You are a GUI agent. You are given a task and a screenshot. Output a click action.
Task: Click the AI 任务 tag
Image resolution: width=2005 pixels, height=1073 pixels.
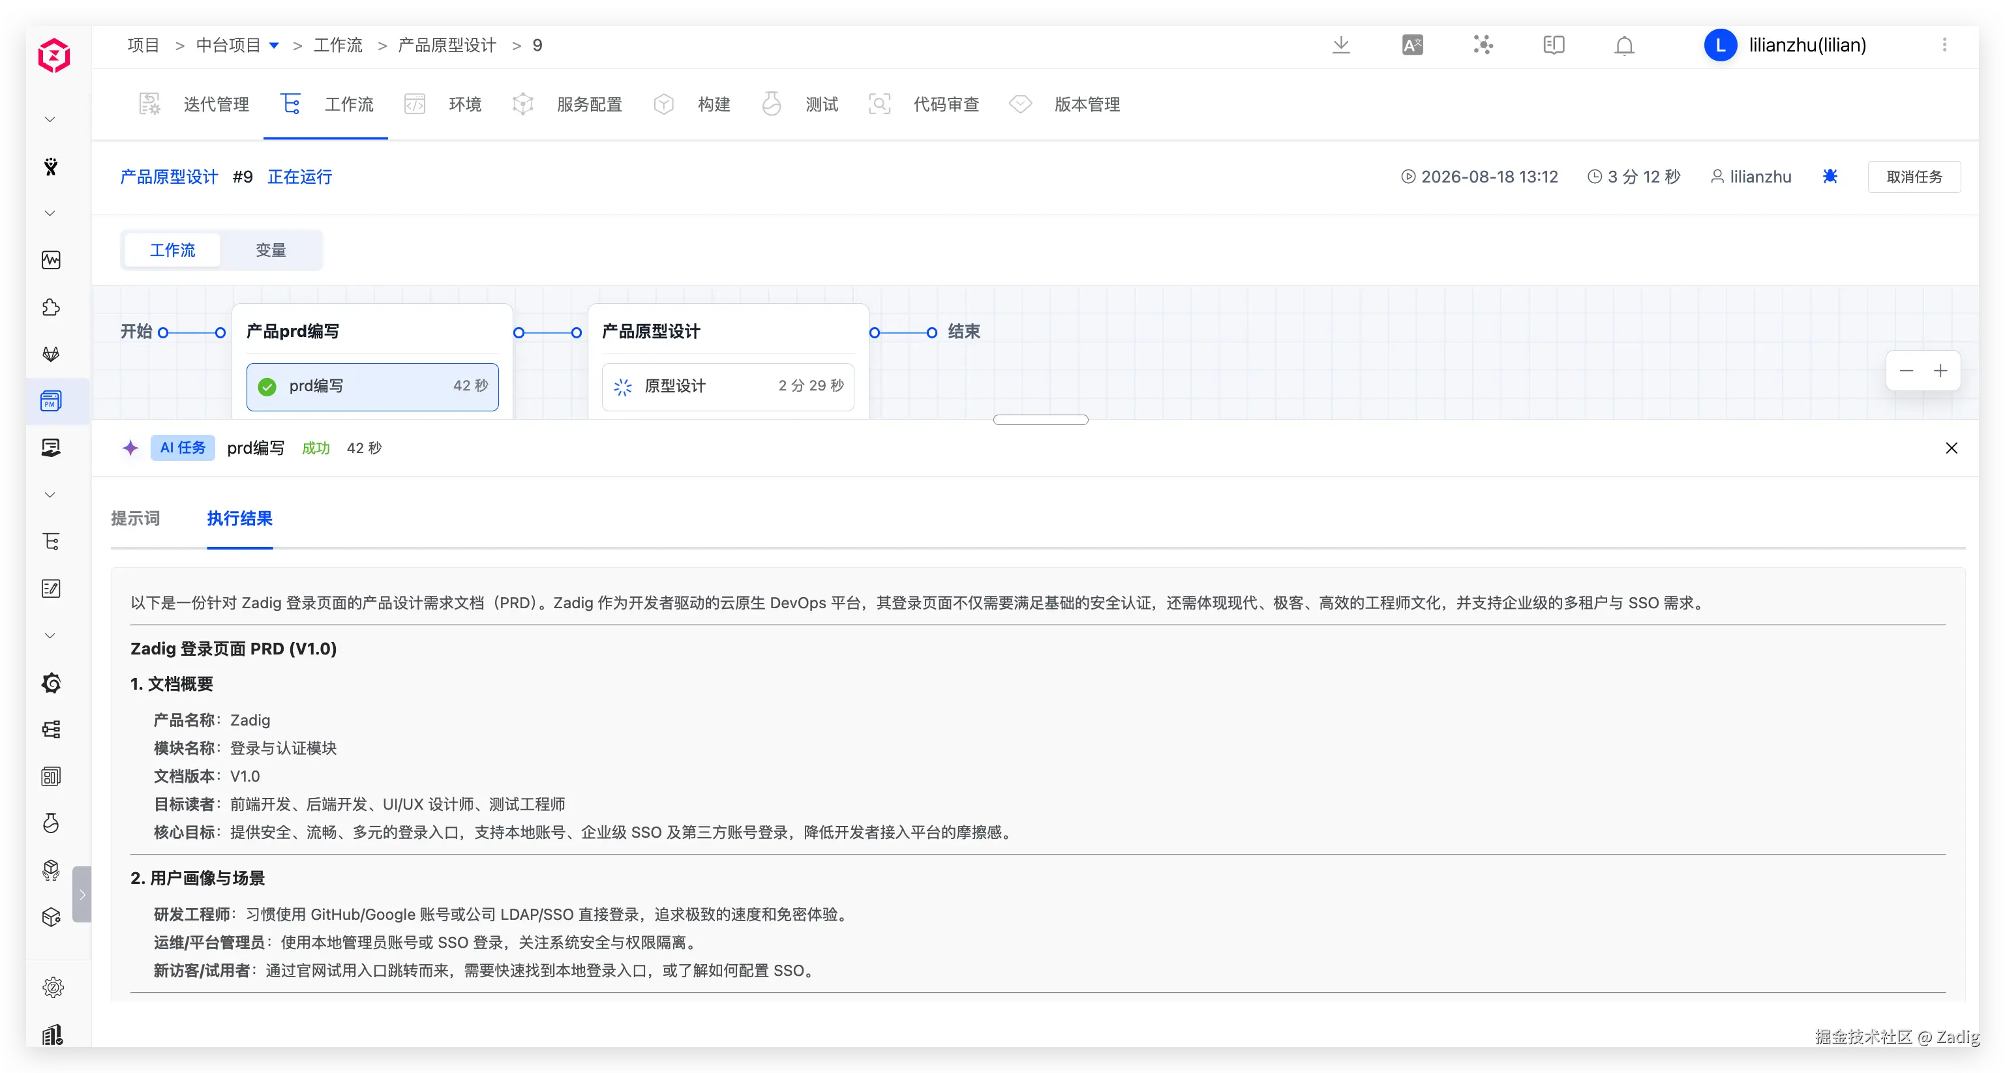[183, 447]
